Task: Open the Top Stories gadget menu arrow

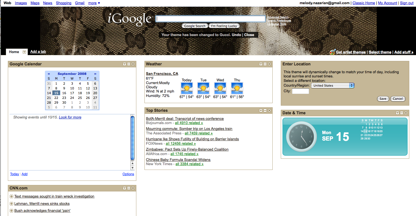Action: pyautogui.click(x=261, y=110)
